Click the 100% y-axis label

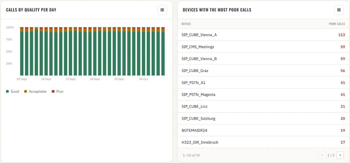(x=10, y=27)
